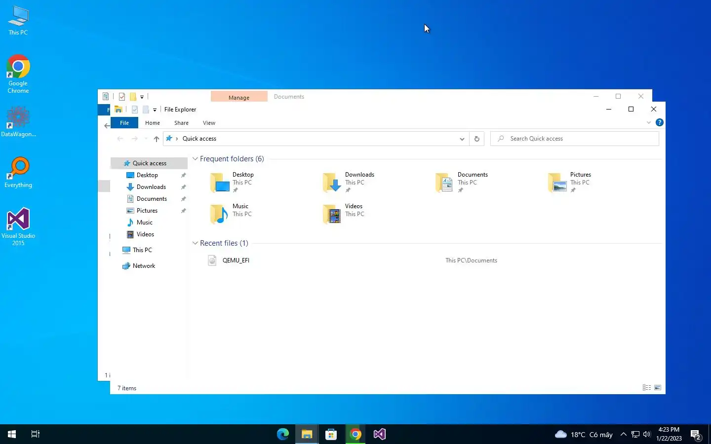Switch to details view layout icon
Viewport: 711px width, 444px height.
coord(647,388)
